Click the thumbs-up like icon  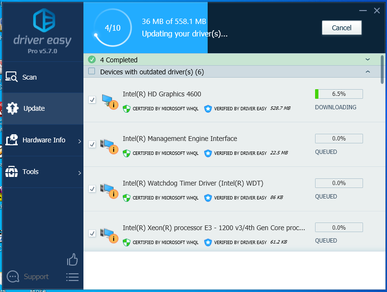coord(72,259)
